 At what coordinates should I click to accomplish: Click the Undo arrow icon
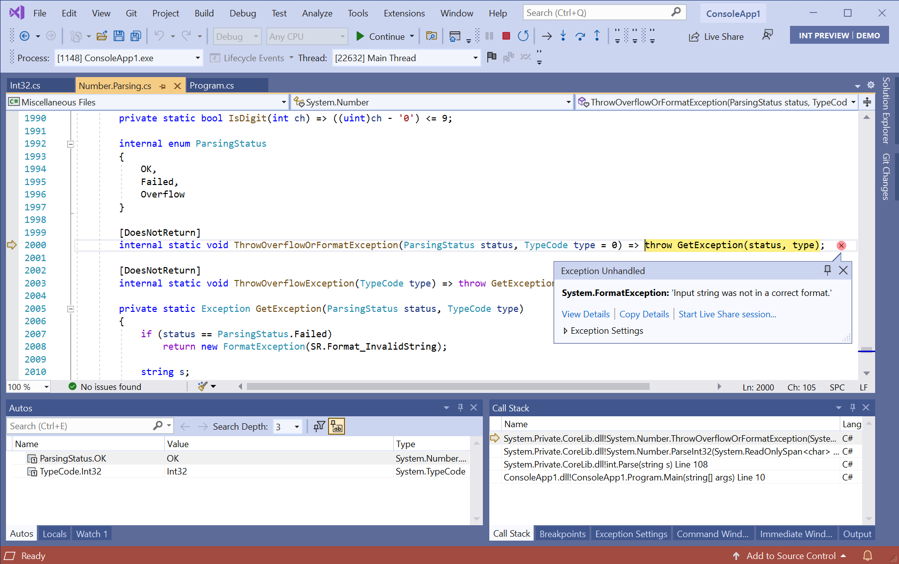(x=159, y=36)
